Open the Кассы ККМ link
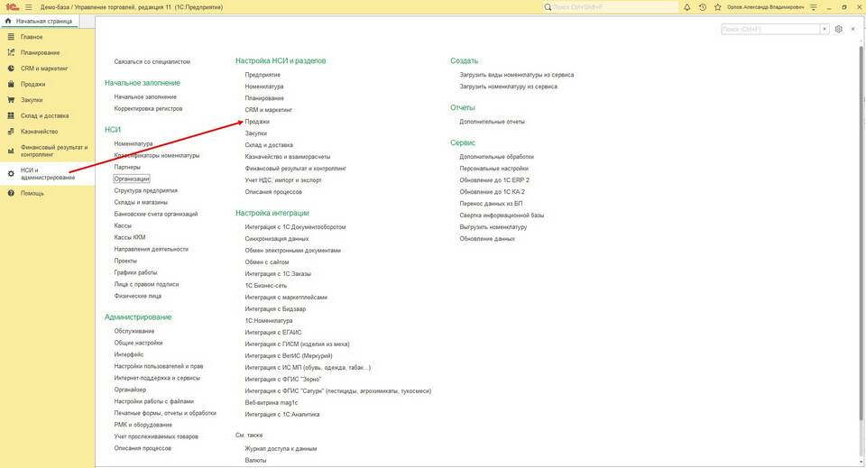Screen dimensions: 866x468 130,237
